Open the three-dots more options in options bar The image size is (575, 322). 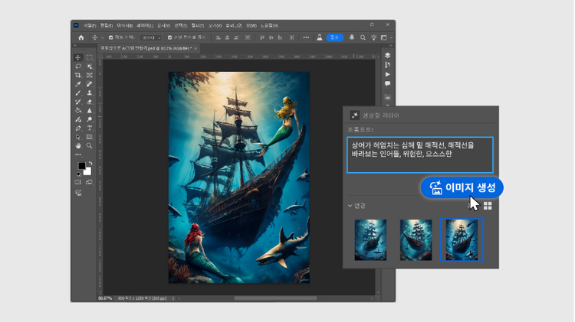point(306,37)
